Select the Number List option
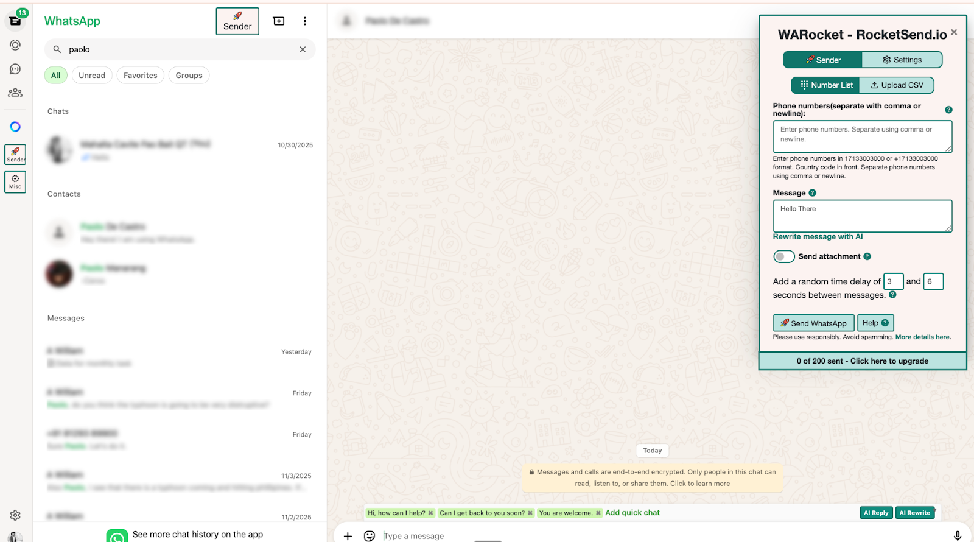The height and width of the screenshot is (542, 974). tap(825, 85)
